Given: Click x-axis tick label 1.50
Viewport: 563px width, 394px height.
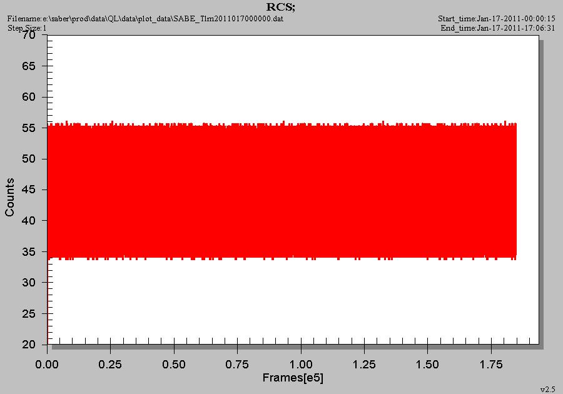Looking at the screenshot, I should click(427, 365).
